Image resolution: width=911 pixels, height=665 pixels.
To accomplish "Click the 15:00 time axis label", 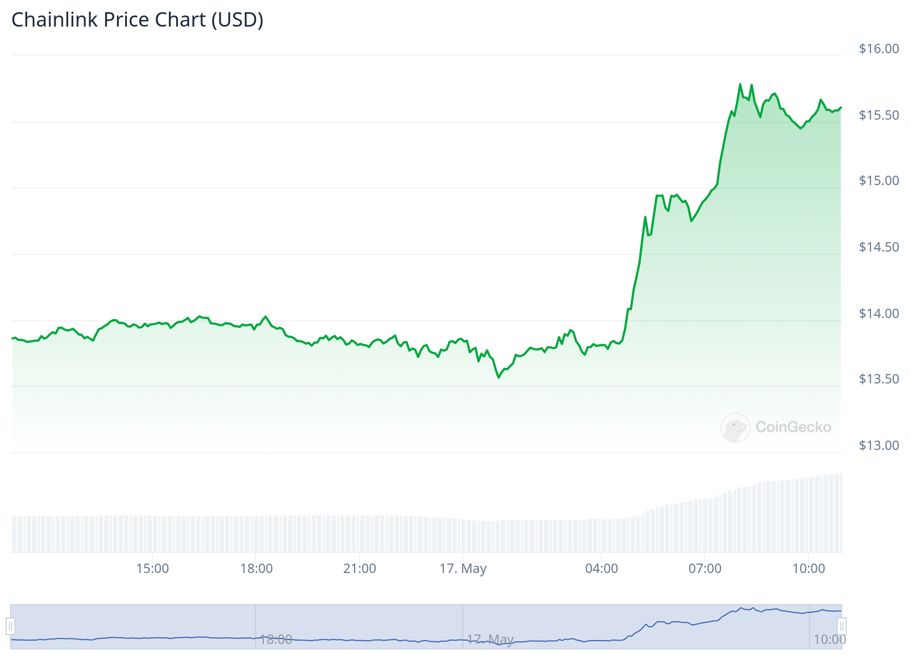I will coord(151,569).
